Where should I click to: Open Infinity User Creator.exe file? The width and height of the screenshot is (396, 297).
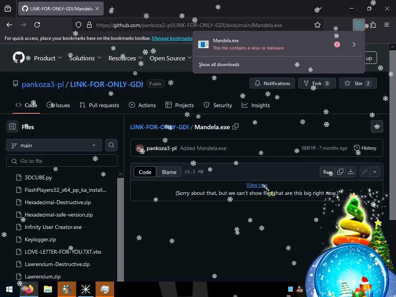(x=53, y=227)
